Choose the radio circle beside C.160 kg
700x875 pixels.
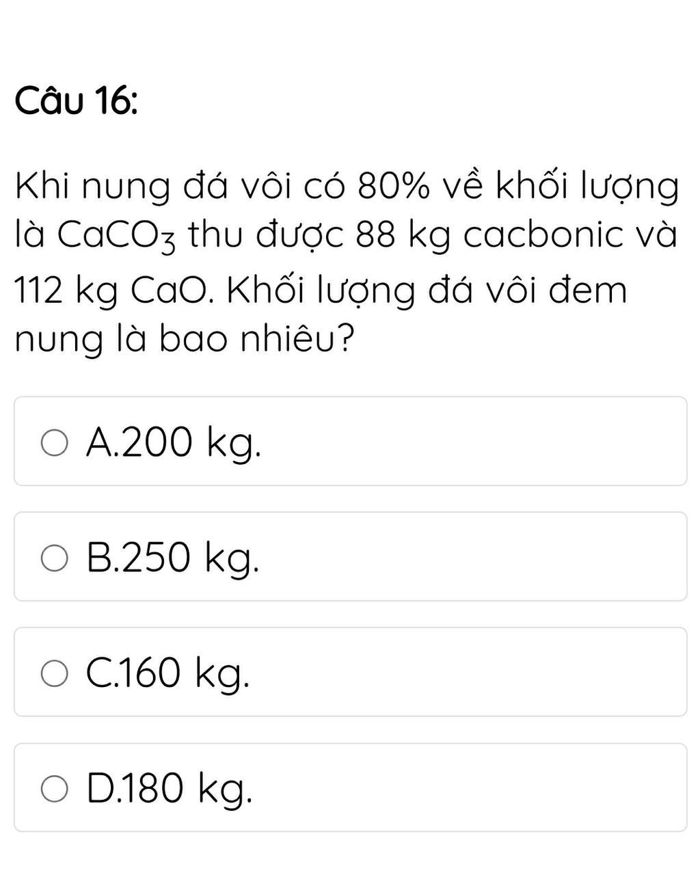pyautogui.click(x=54, y=673)
